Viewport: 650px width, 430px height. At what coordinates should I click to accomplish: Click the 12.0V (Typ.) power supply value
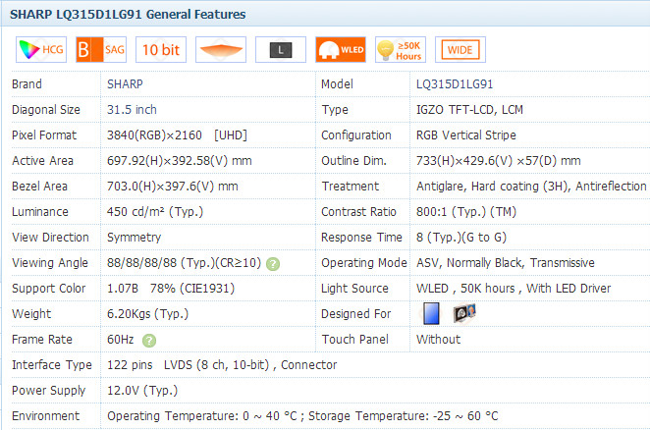tap(142, 391)
